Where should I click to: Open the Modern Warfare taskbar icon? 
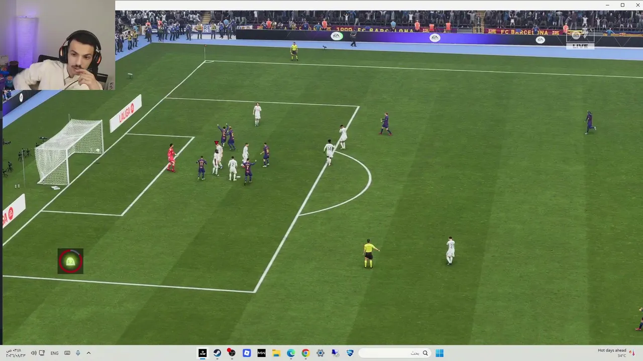[261, 353]
